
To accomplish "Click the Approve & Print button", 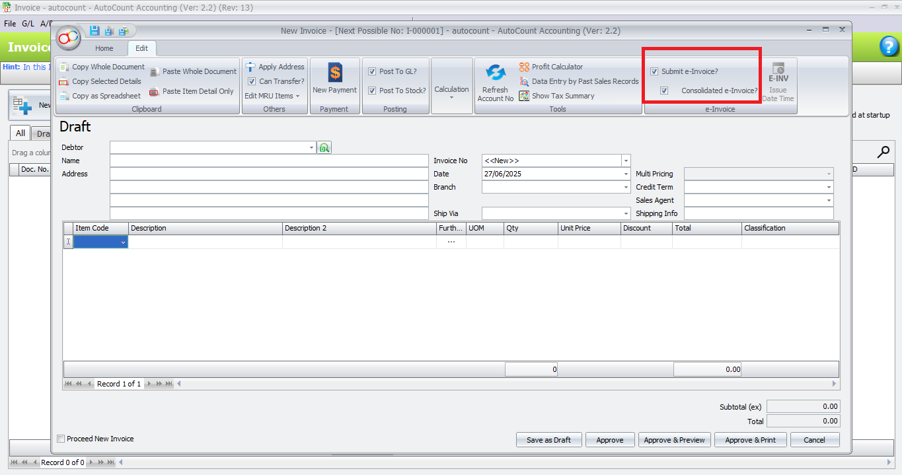I will coord(750,439).
